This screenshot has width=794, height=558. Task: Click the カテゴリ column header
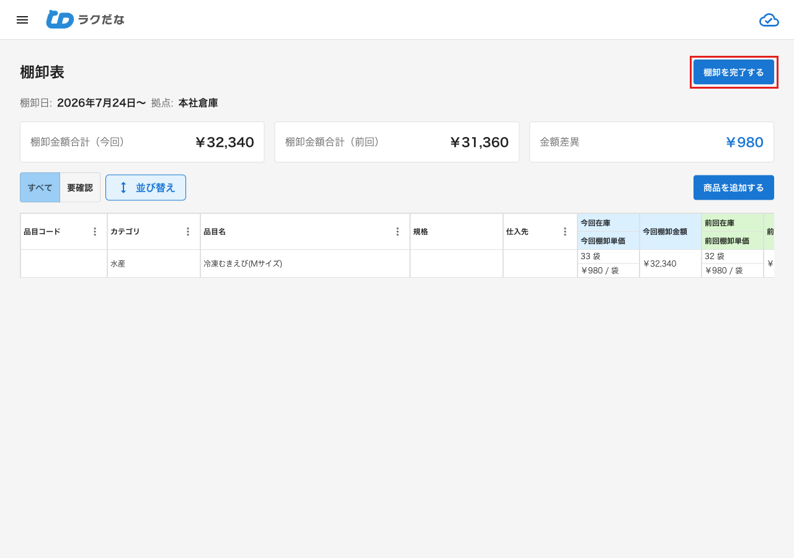tap(154, 231)
